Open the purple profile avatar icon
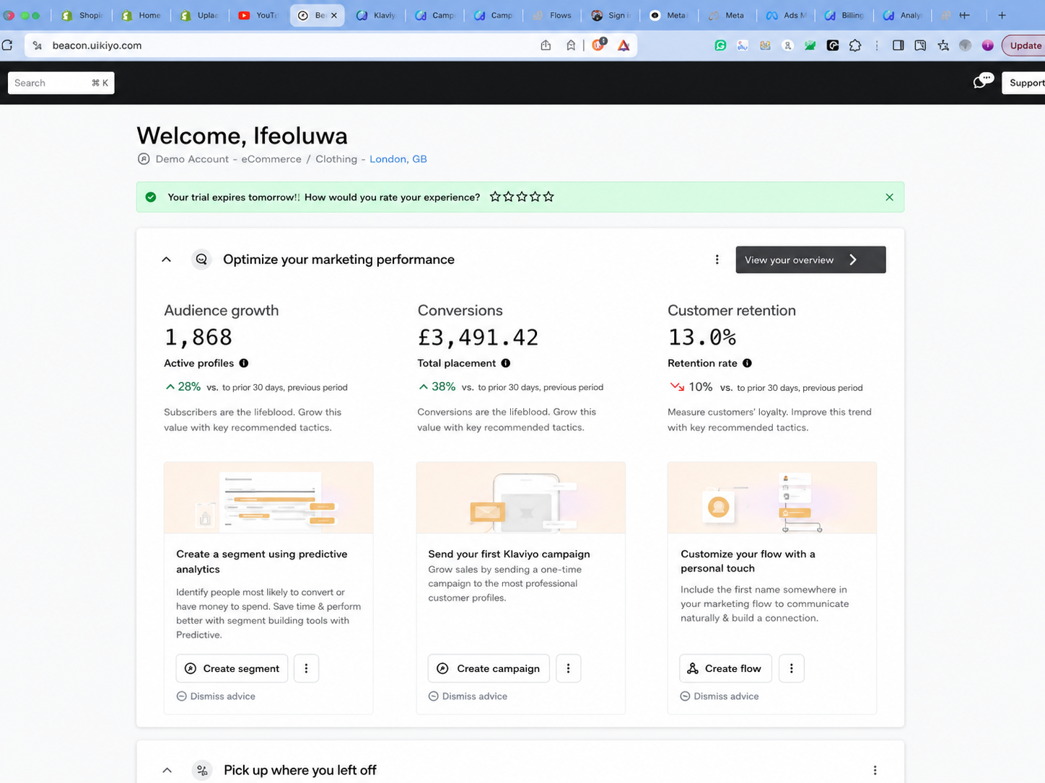Viewport: 1045px width, 783px height. click(988, 45)
